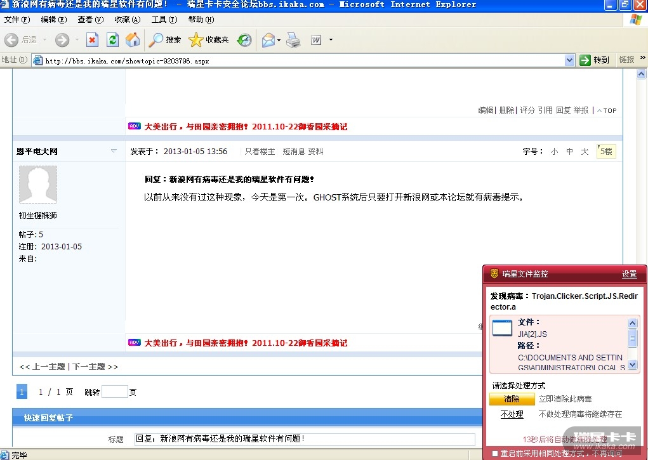Screen dimensions: 648x460
Task: Click 回复 link above post
Action: [563, 110]
